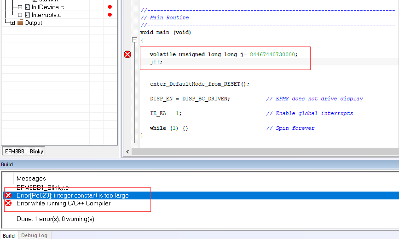Select 'Error while running C/C++ Compiler' message
Viewport: 399px width, 239px height.
click(x=63, y=204)
